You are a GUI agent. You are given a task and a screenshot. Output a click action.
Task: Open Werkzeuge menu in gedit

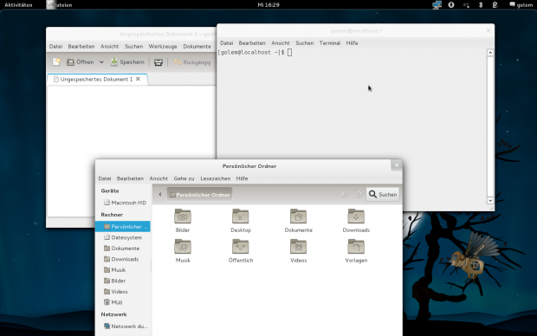[x=163, y=46]
